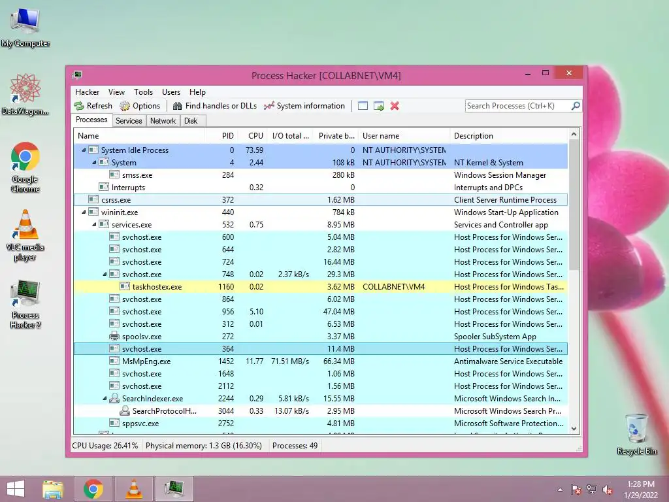
Task: Select the csrss.exe process row
Action: (x=321, y=200)
